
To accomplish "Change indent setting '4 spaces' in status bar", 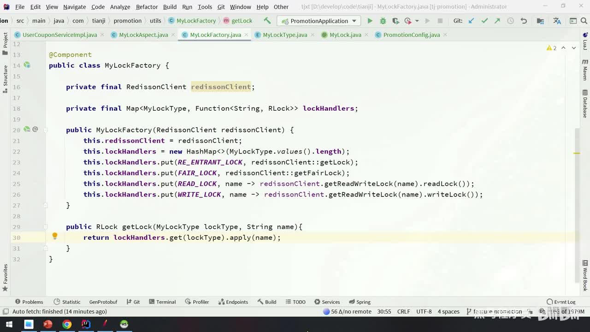I will pos(448,312).
